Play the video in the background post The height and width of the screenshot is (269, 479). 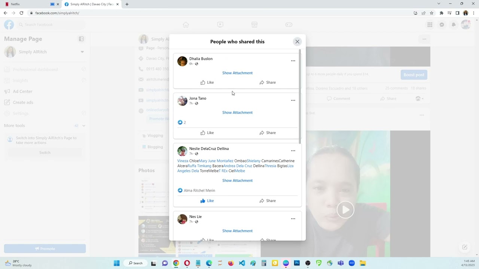345,210
